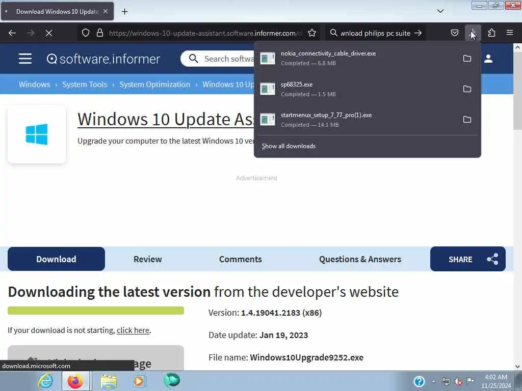The width and height of the screenshot is (522, 391).
Task: Close the Download Windows 10 Update tab
Action: 106,11
